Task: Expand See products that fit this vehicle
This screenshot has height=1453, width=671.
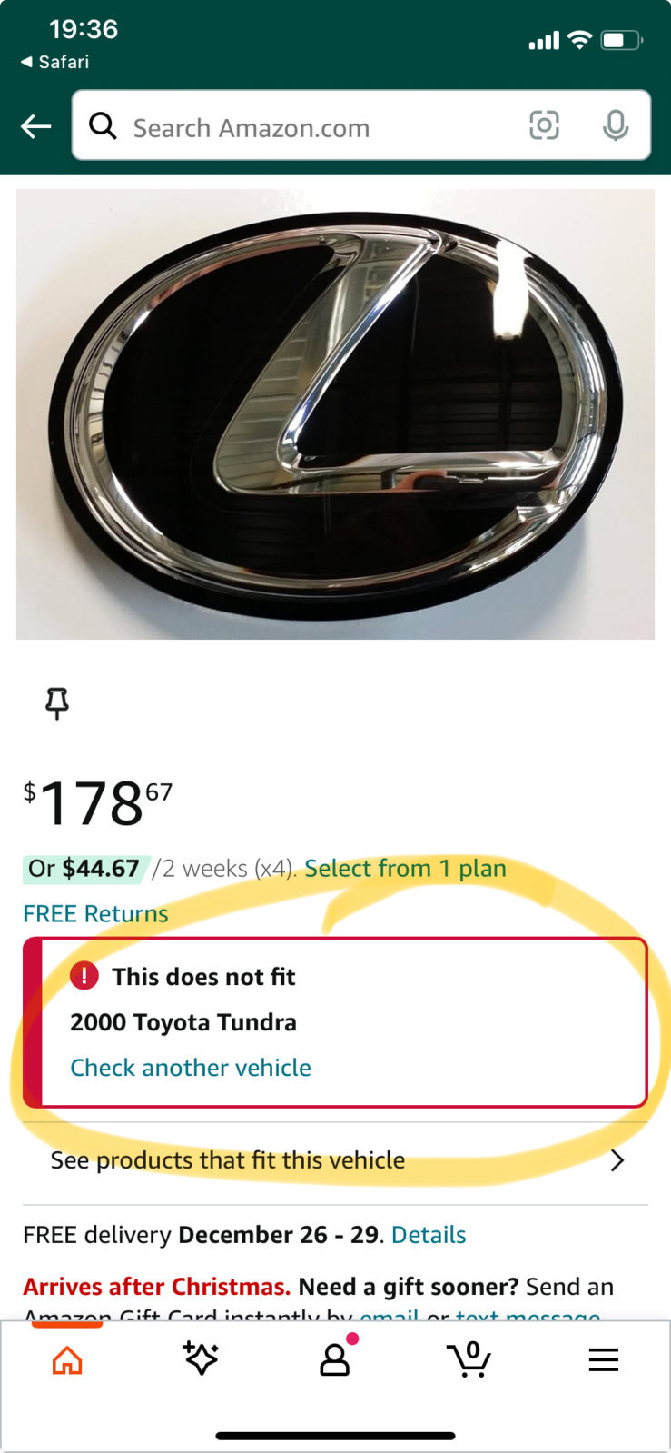Action: click(335, 1160)
